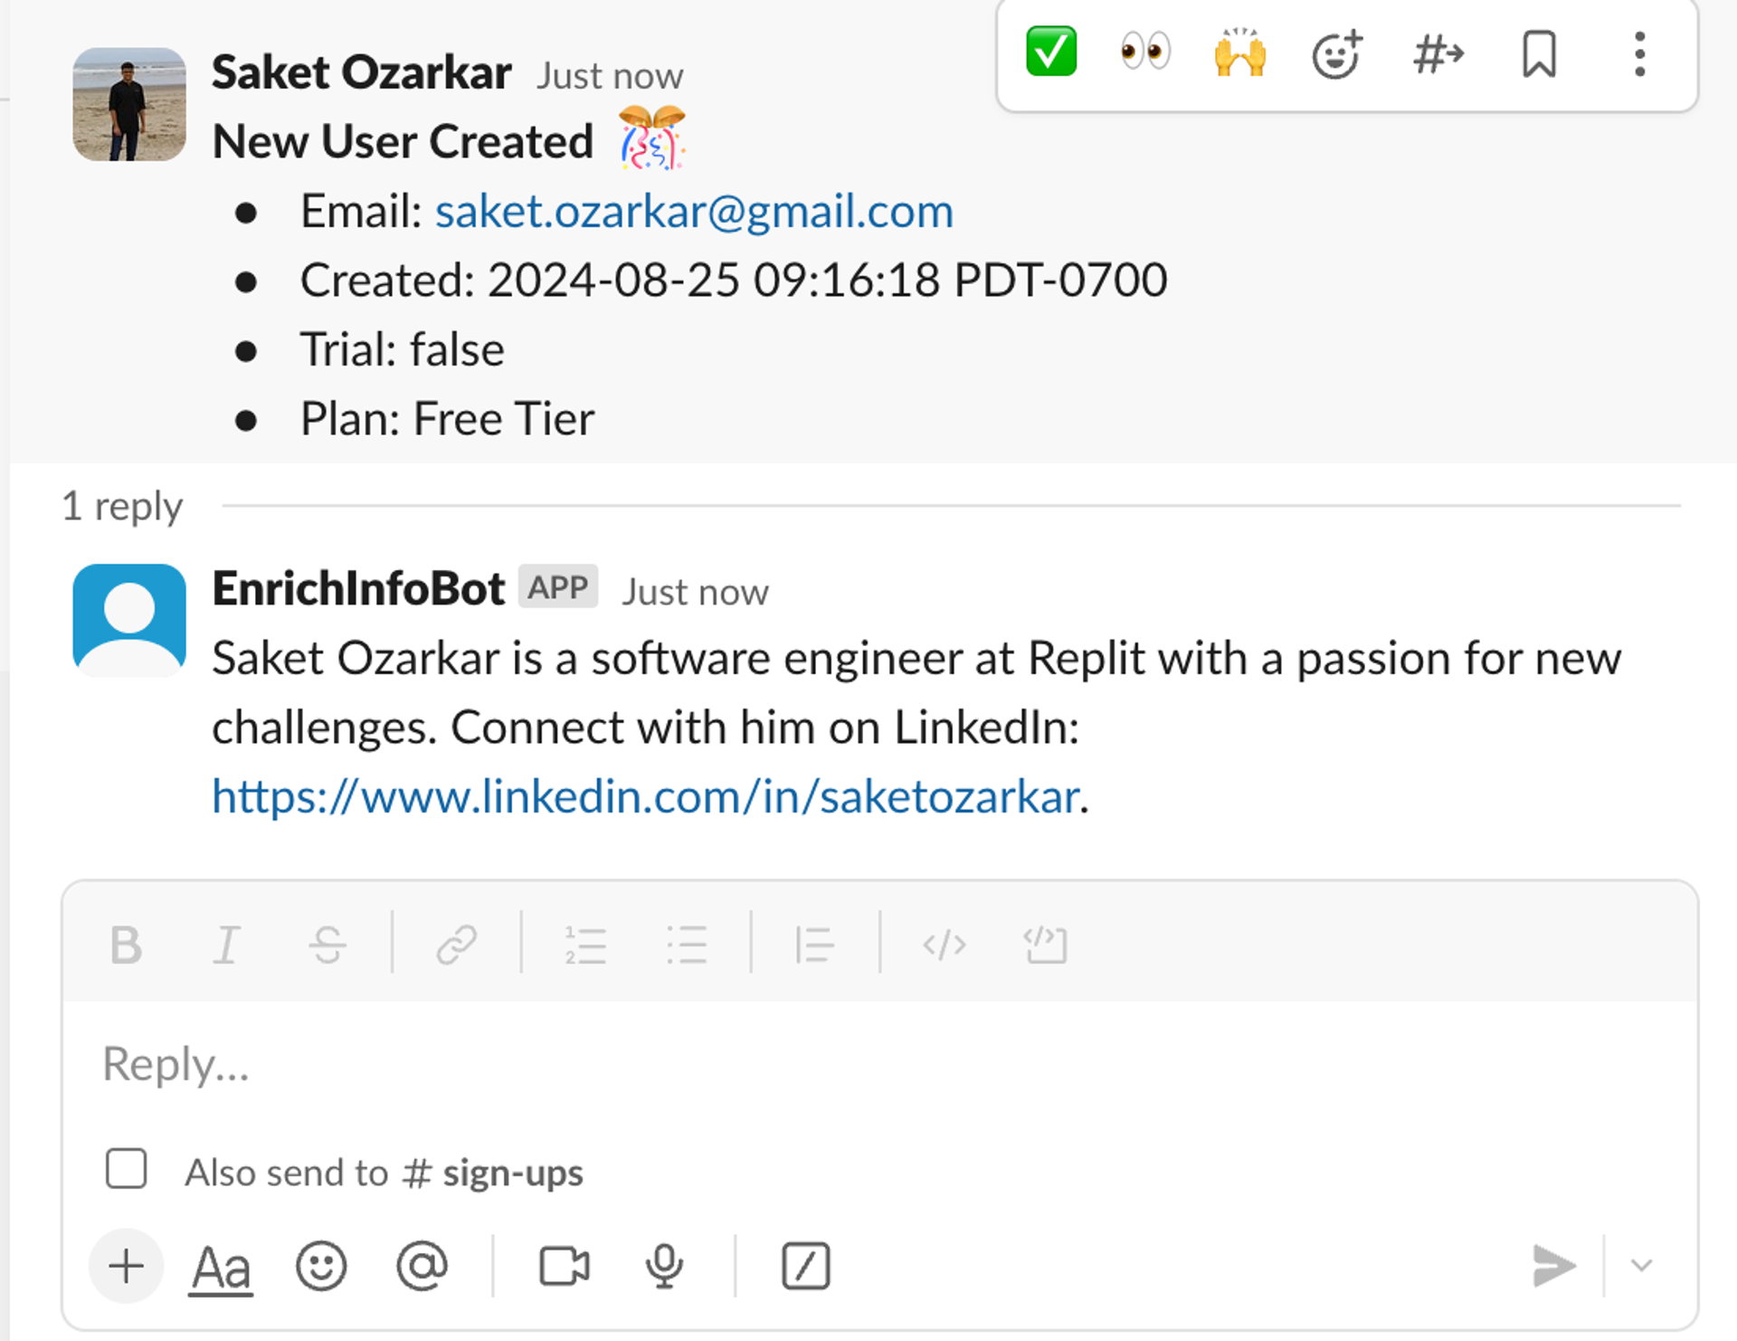
Task: Forward message using the share icon
Action: pos(1438,54)
